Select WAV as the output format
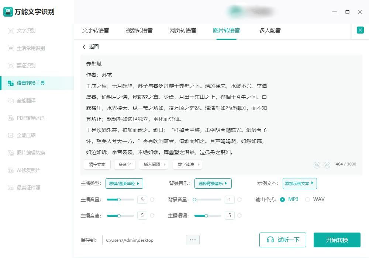Screen dimensions: 369x258 [x=308, y=199]
